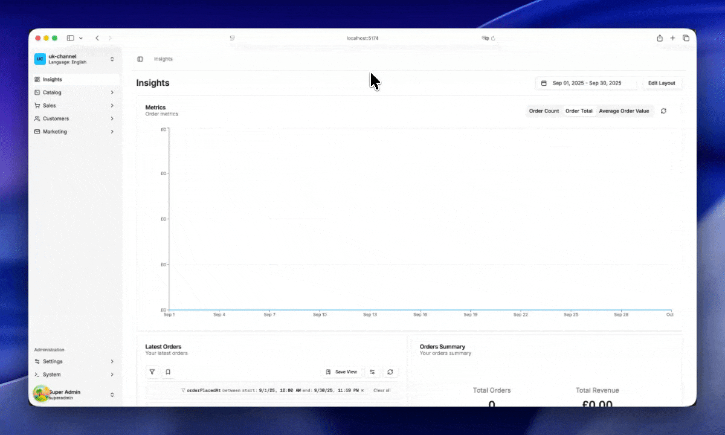Click the Save View button
This screenshot has height=435, width=725.
tap(341, 372)
